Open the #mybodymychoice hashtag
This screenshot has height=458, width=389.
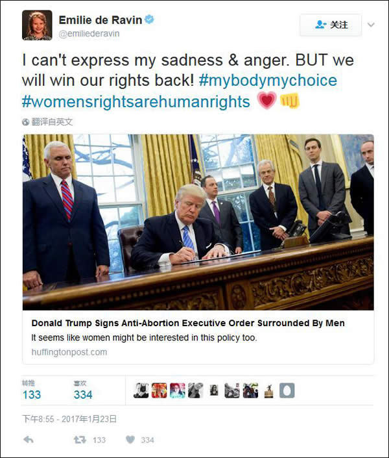(x=268, y=81)
